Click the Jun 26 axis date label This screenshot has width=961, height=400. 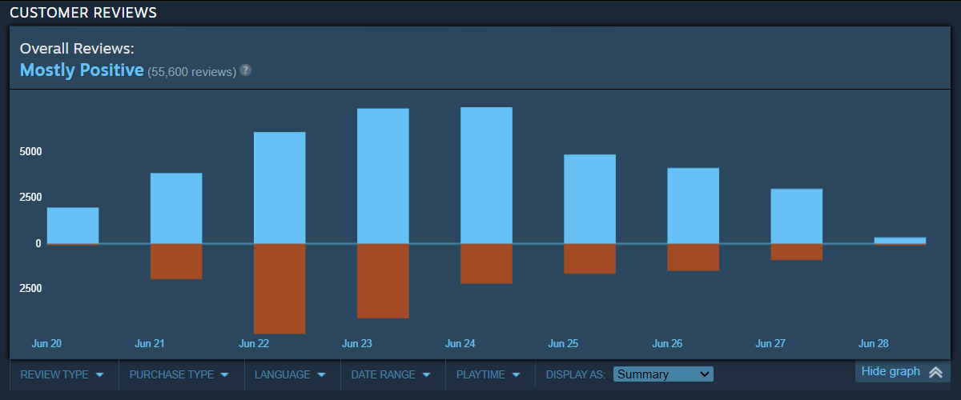pos(667,344)
